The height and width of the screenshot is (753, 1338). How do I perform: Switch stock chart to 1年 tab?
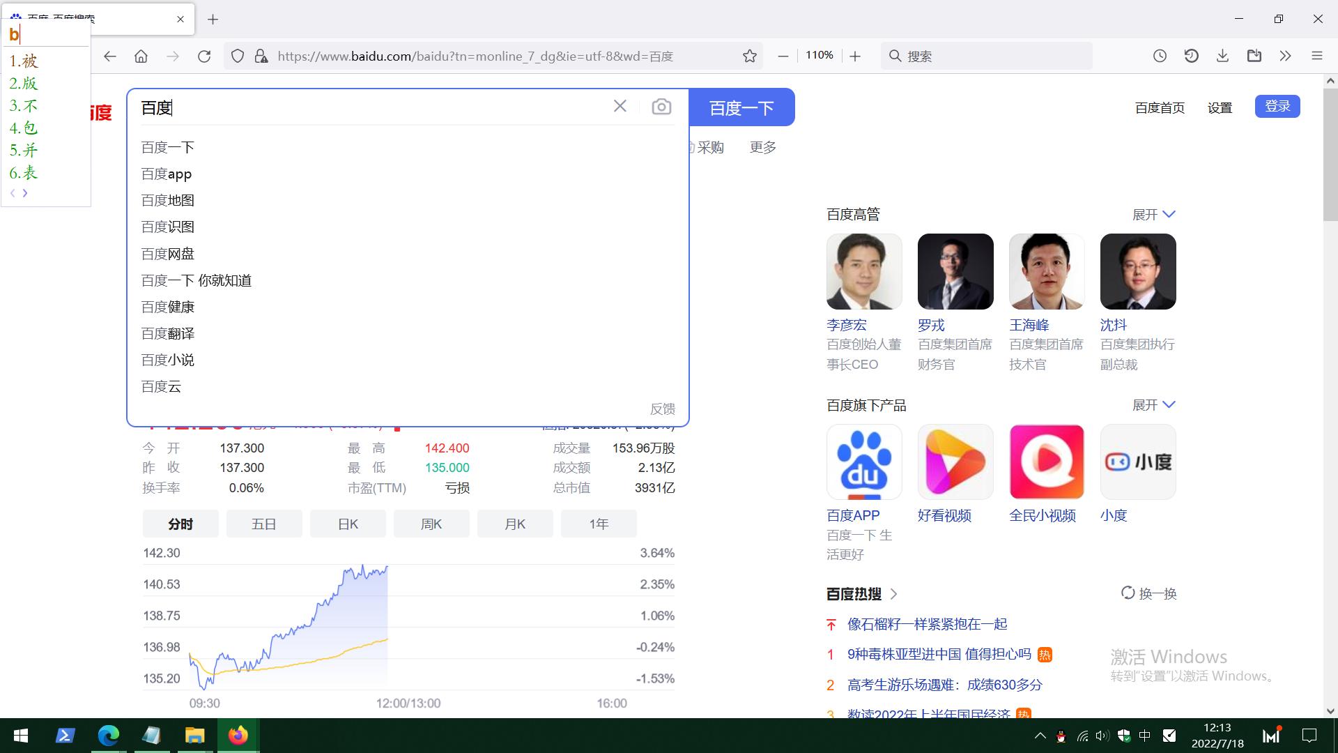click(599, 524)
